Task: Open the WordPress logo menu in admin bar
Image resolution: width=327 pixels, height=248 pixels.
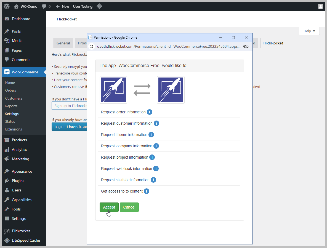Action: (x=7, y=6)
